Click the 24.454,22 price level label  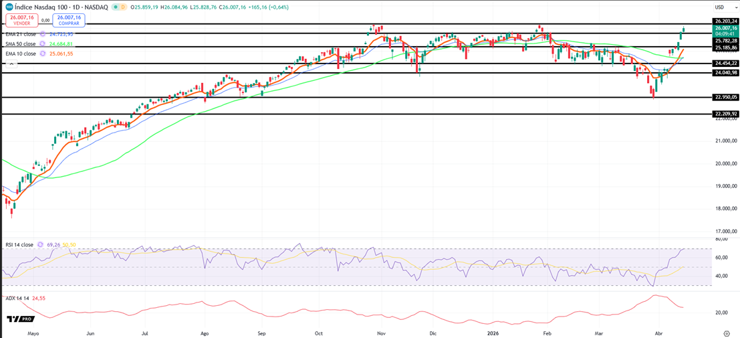[x=726, y=63]
